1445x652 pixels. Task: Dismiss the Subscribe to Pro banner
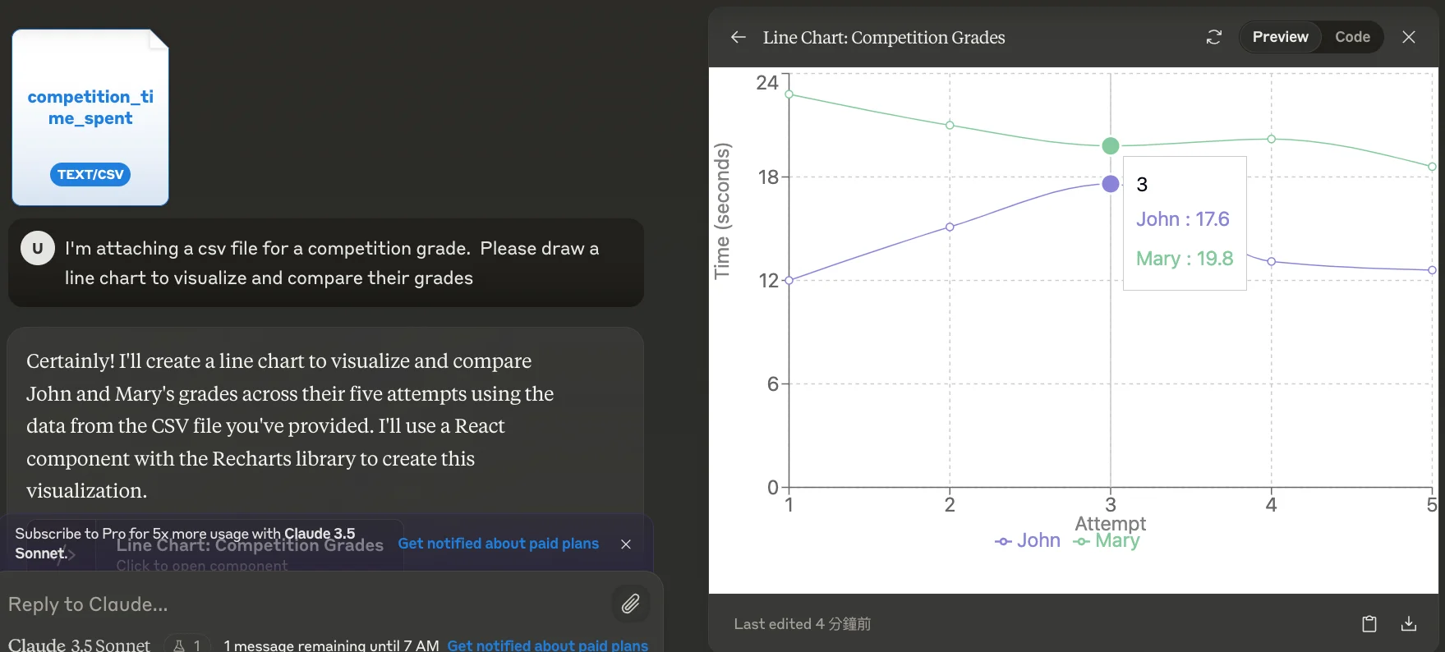pyautogui.click(x=626, y=544)
